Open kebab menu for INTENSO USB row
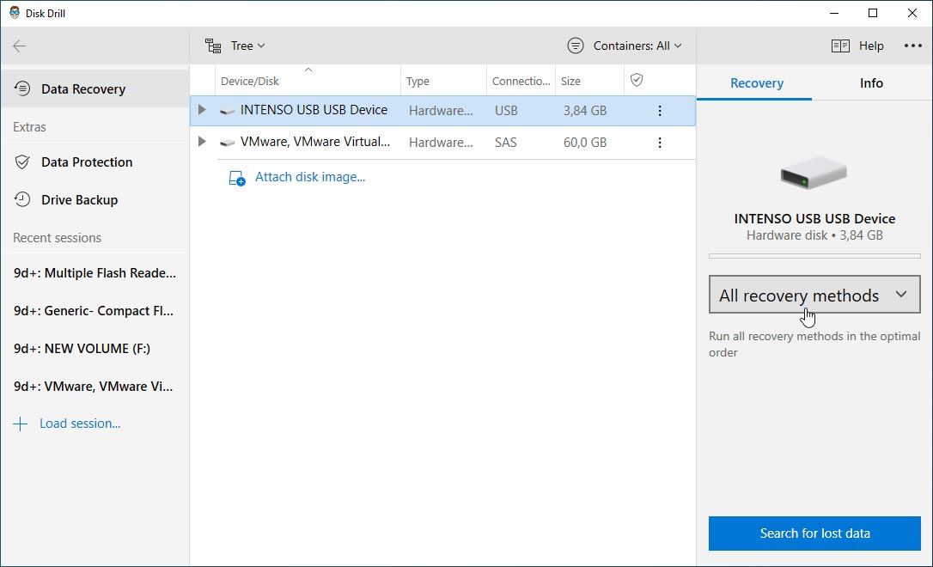 [x=659, y=111]
